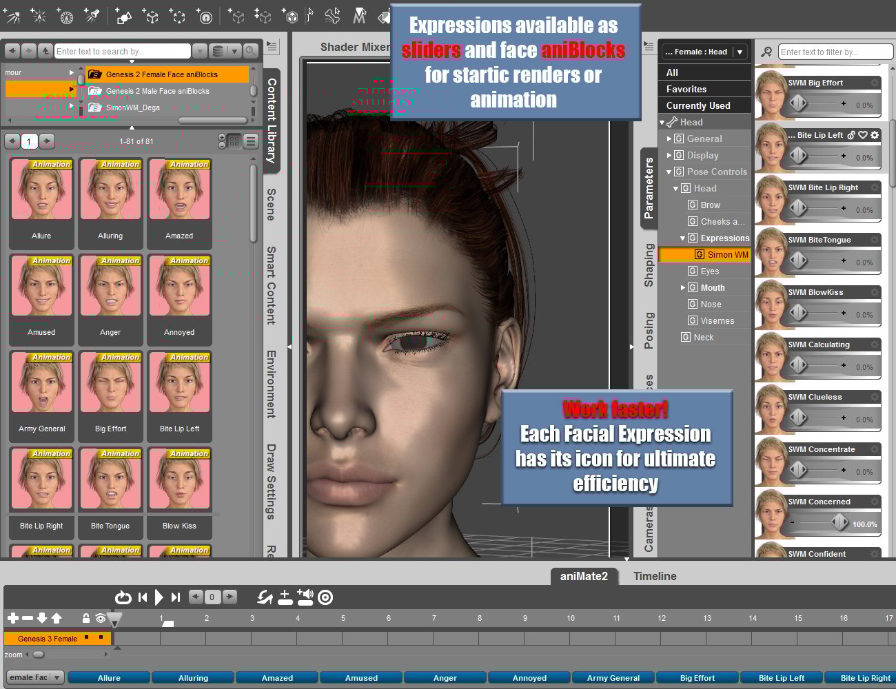
Task: Jump to previous frame in aniMate2
Action: pyautogui.click(x=143, y=597)
